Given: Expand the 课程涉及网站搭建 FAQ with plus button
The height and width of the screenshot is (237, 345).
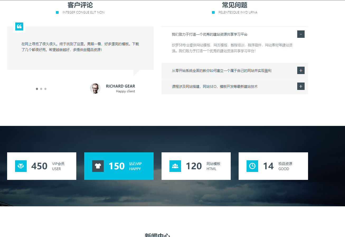Looking at the screenshot, I should pyautogui.click(x=301, y=86).
